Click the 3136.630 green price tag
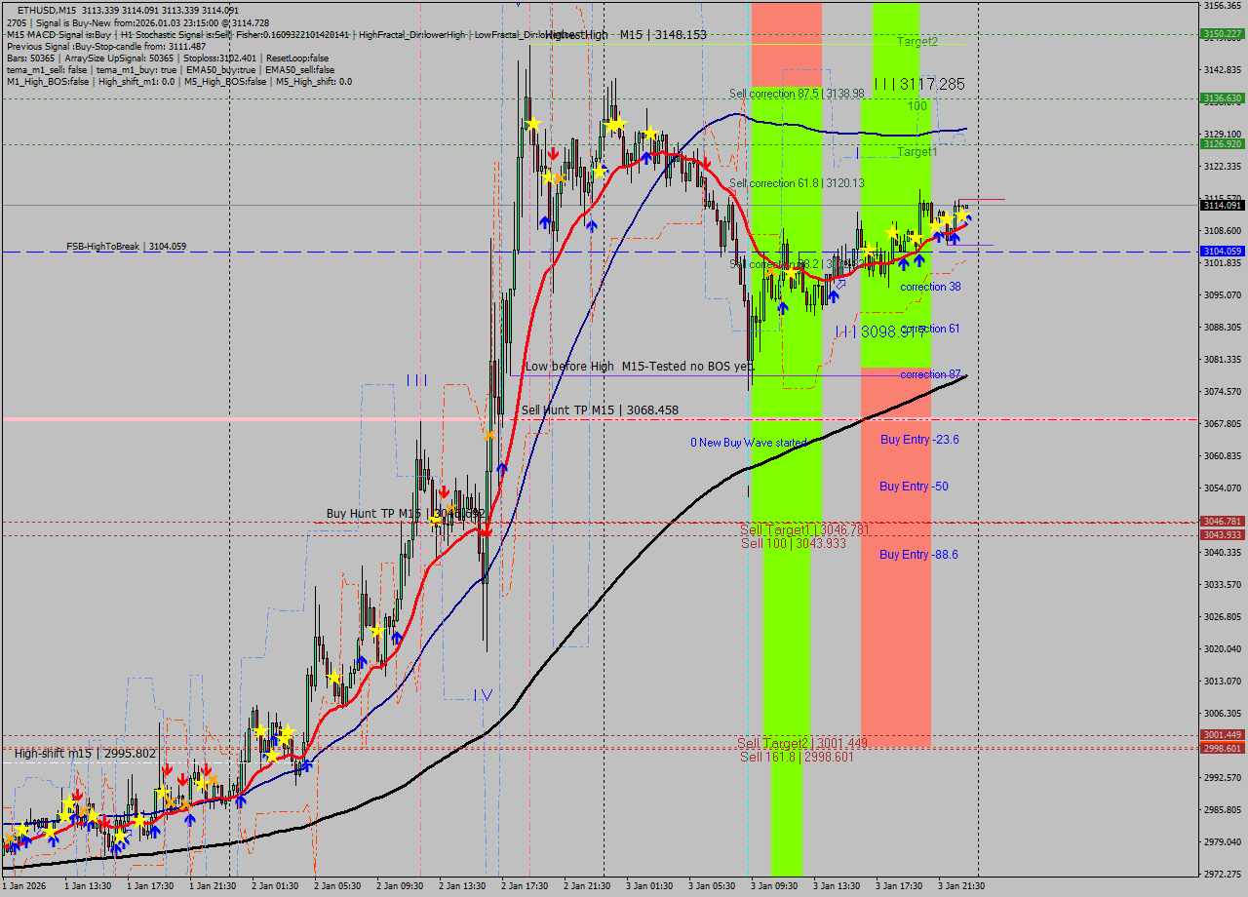The height and width of the screenshot is (897, 1248). pos(1222,98)
